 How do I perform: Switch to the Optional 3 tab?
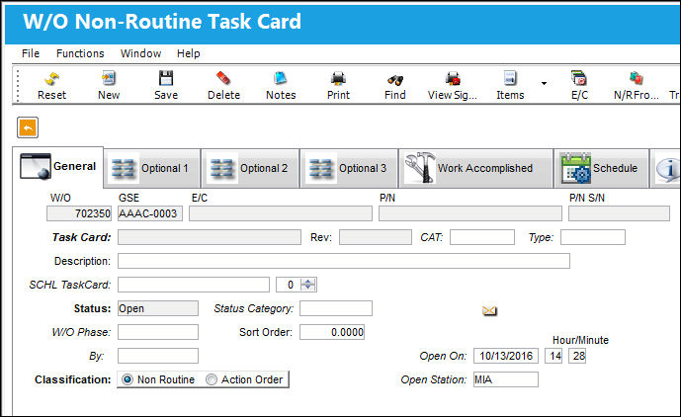pyautogui.click(x=349, y=169)
